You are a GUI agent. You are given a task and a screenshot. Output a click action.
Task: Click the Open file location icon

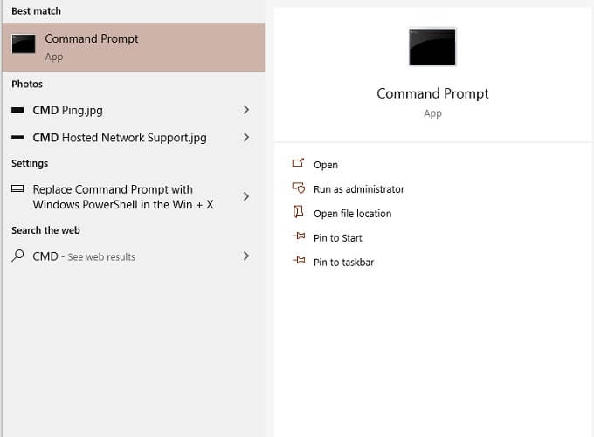(298, 213)
